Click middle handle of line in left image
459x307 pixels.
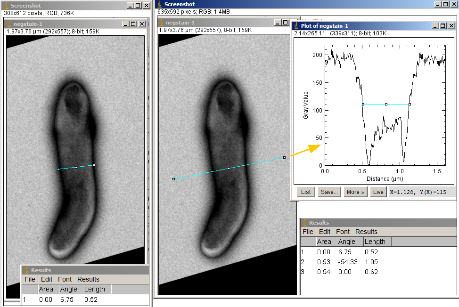click(76, 167)
